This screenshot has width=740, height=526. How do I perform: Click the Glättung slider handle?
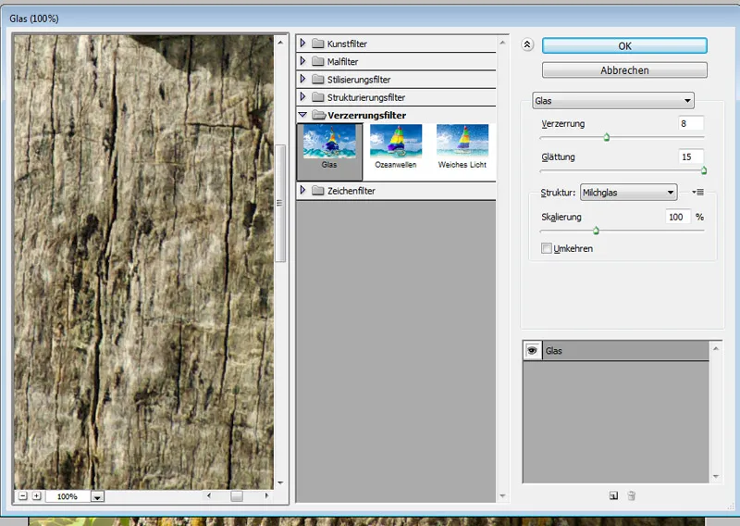click(x=704, y=170)
